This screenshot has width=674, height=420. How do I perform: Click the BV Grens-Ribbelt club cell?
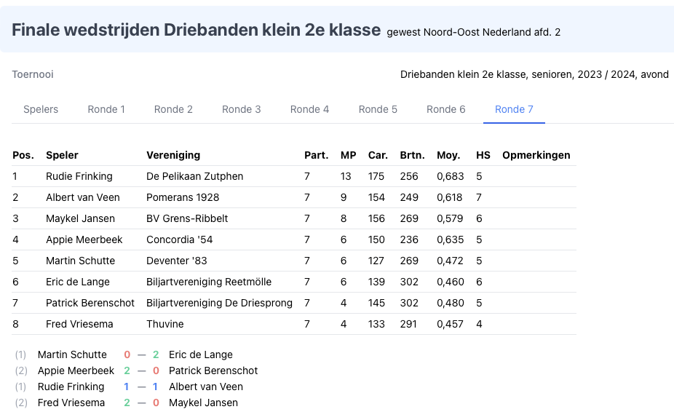[x=187, y=218]
